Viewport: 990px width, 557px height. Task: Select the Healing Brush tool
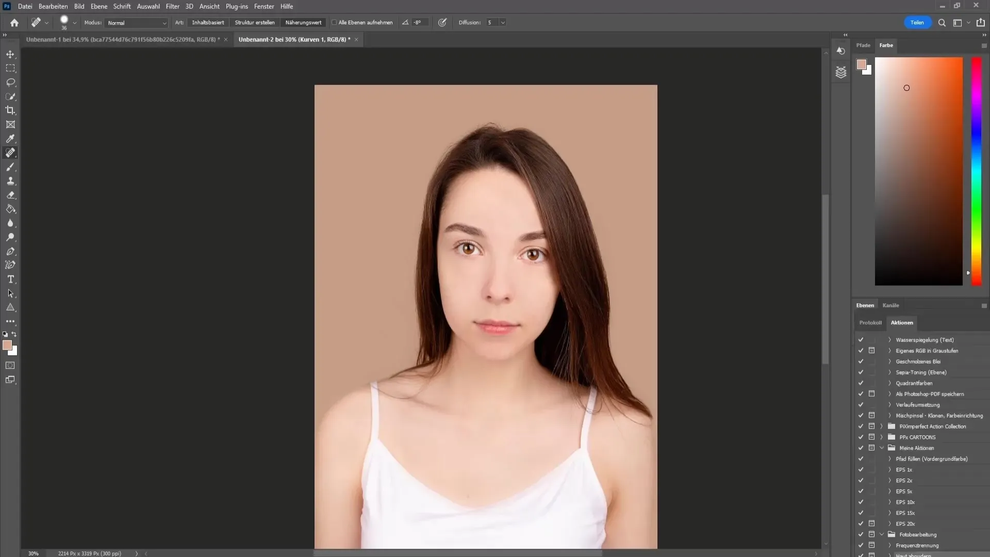(10, 152)
